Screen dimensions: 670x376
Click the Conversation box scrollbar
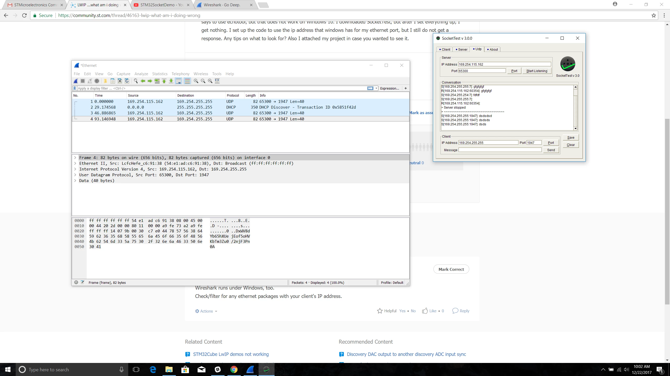pyautogui.click(x=576, y=108)
